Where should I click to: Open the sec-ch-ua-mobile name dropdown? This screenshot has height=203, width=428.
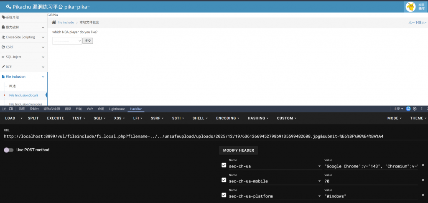pyautogui.click(x=320, y=181)
